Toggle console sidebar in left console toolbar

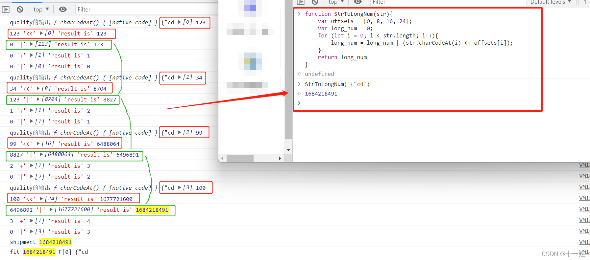tap(6, 10)
